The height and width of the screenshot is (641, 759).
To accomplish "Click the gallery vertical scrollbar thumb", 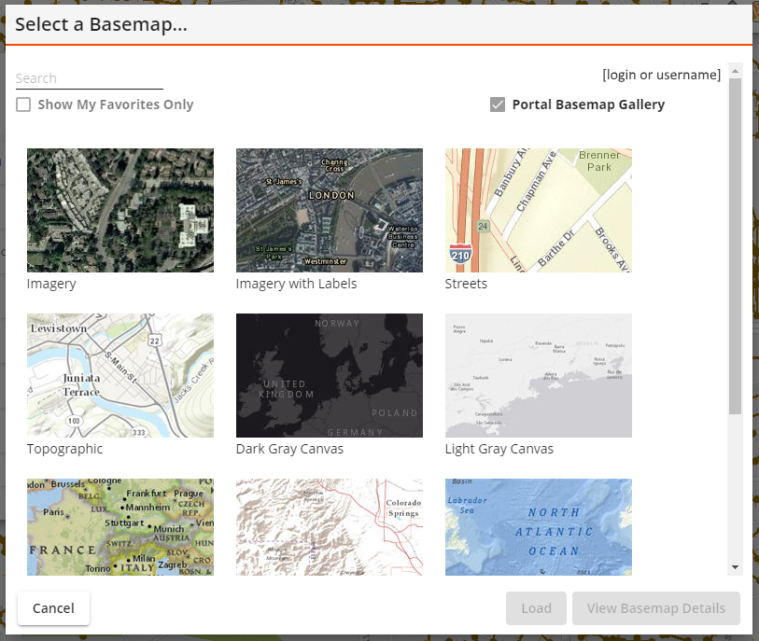I will tap(735, 246).
